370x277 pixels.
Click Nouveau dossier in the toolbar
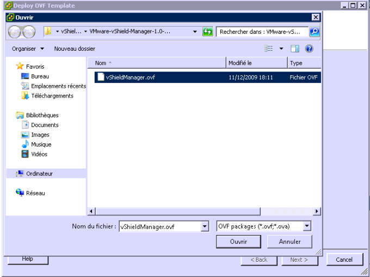coord(75,49)
